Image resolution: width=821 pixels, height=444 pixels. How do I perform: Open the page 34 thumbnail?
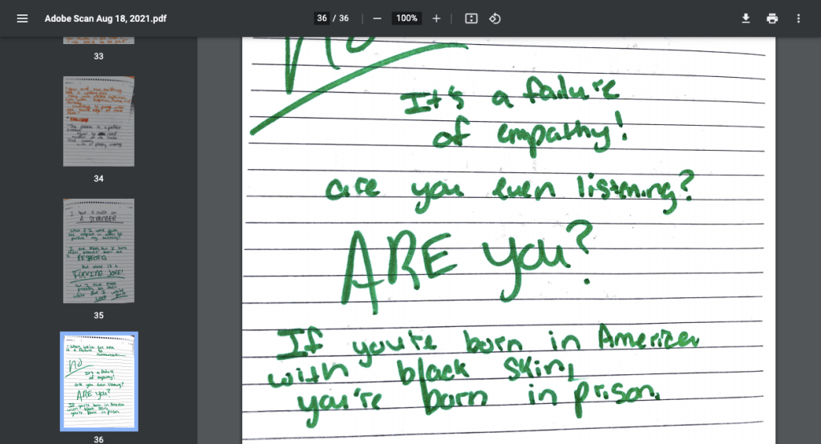[x=99, y=121]
